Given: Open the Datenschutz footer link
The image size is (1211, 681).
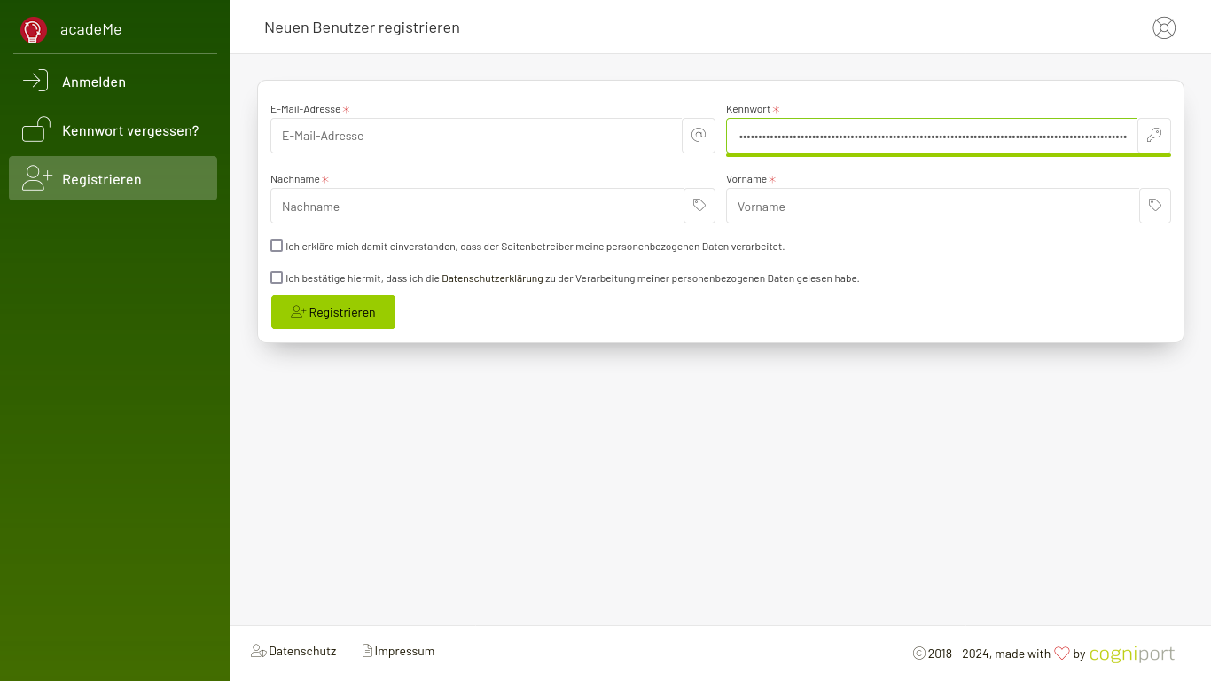Looking at the screenshot, I should click(293, 651).
